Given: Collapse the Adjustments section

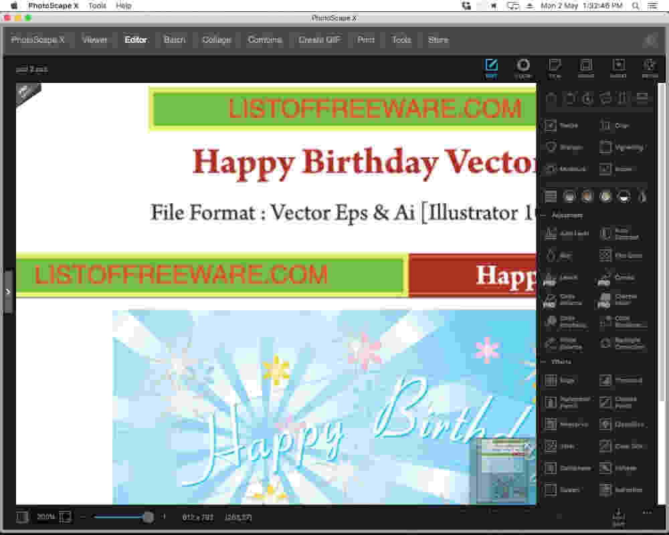Looking at the screenshot, I should (544, 215).
